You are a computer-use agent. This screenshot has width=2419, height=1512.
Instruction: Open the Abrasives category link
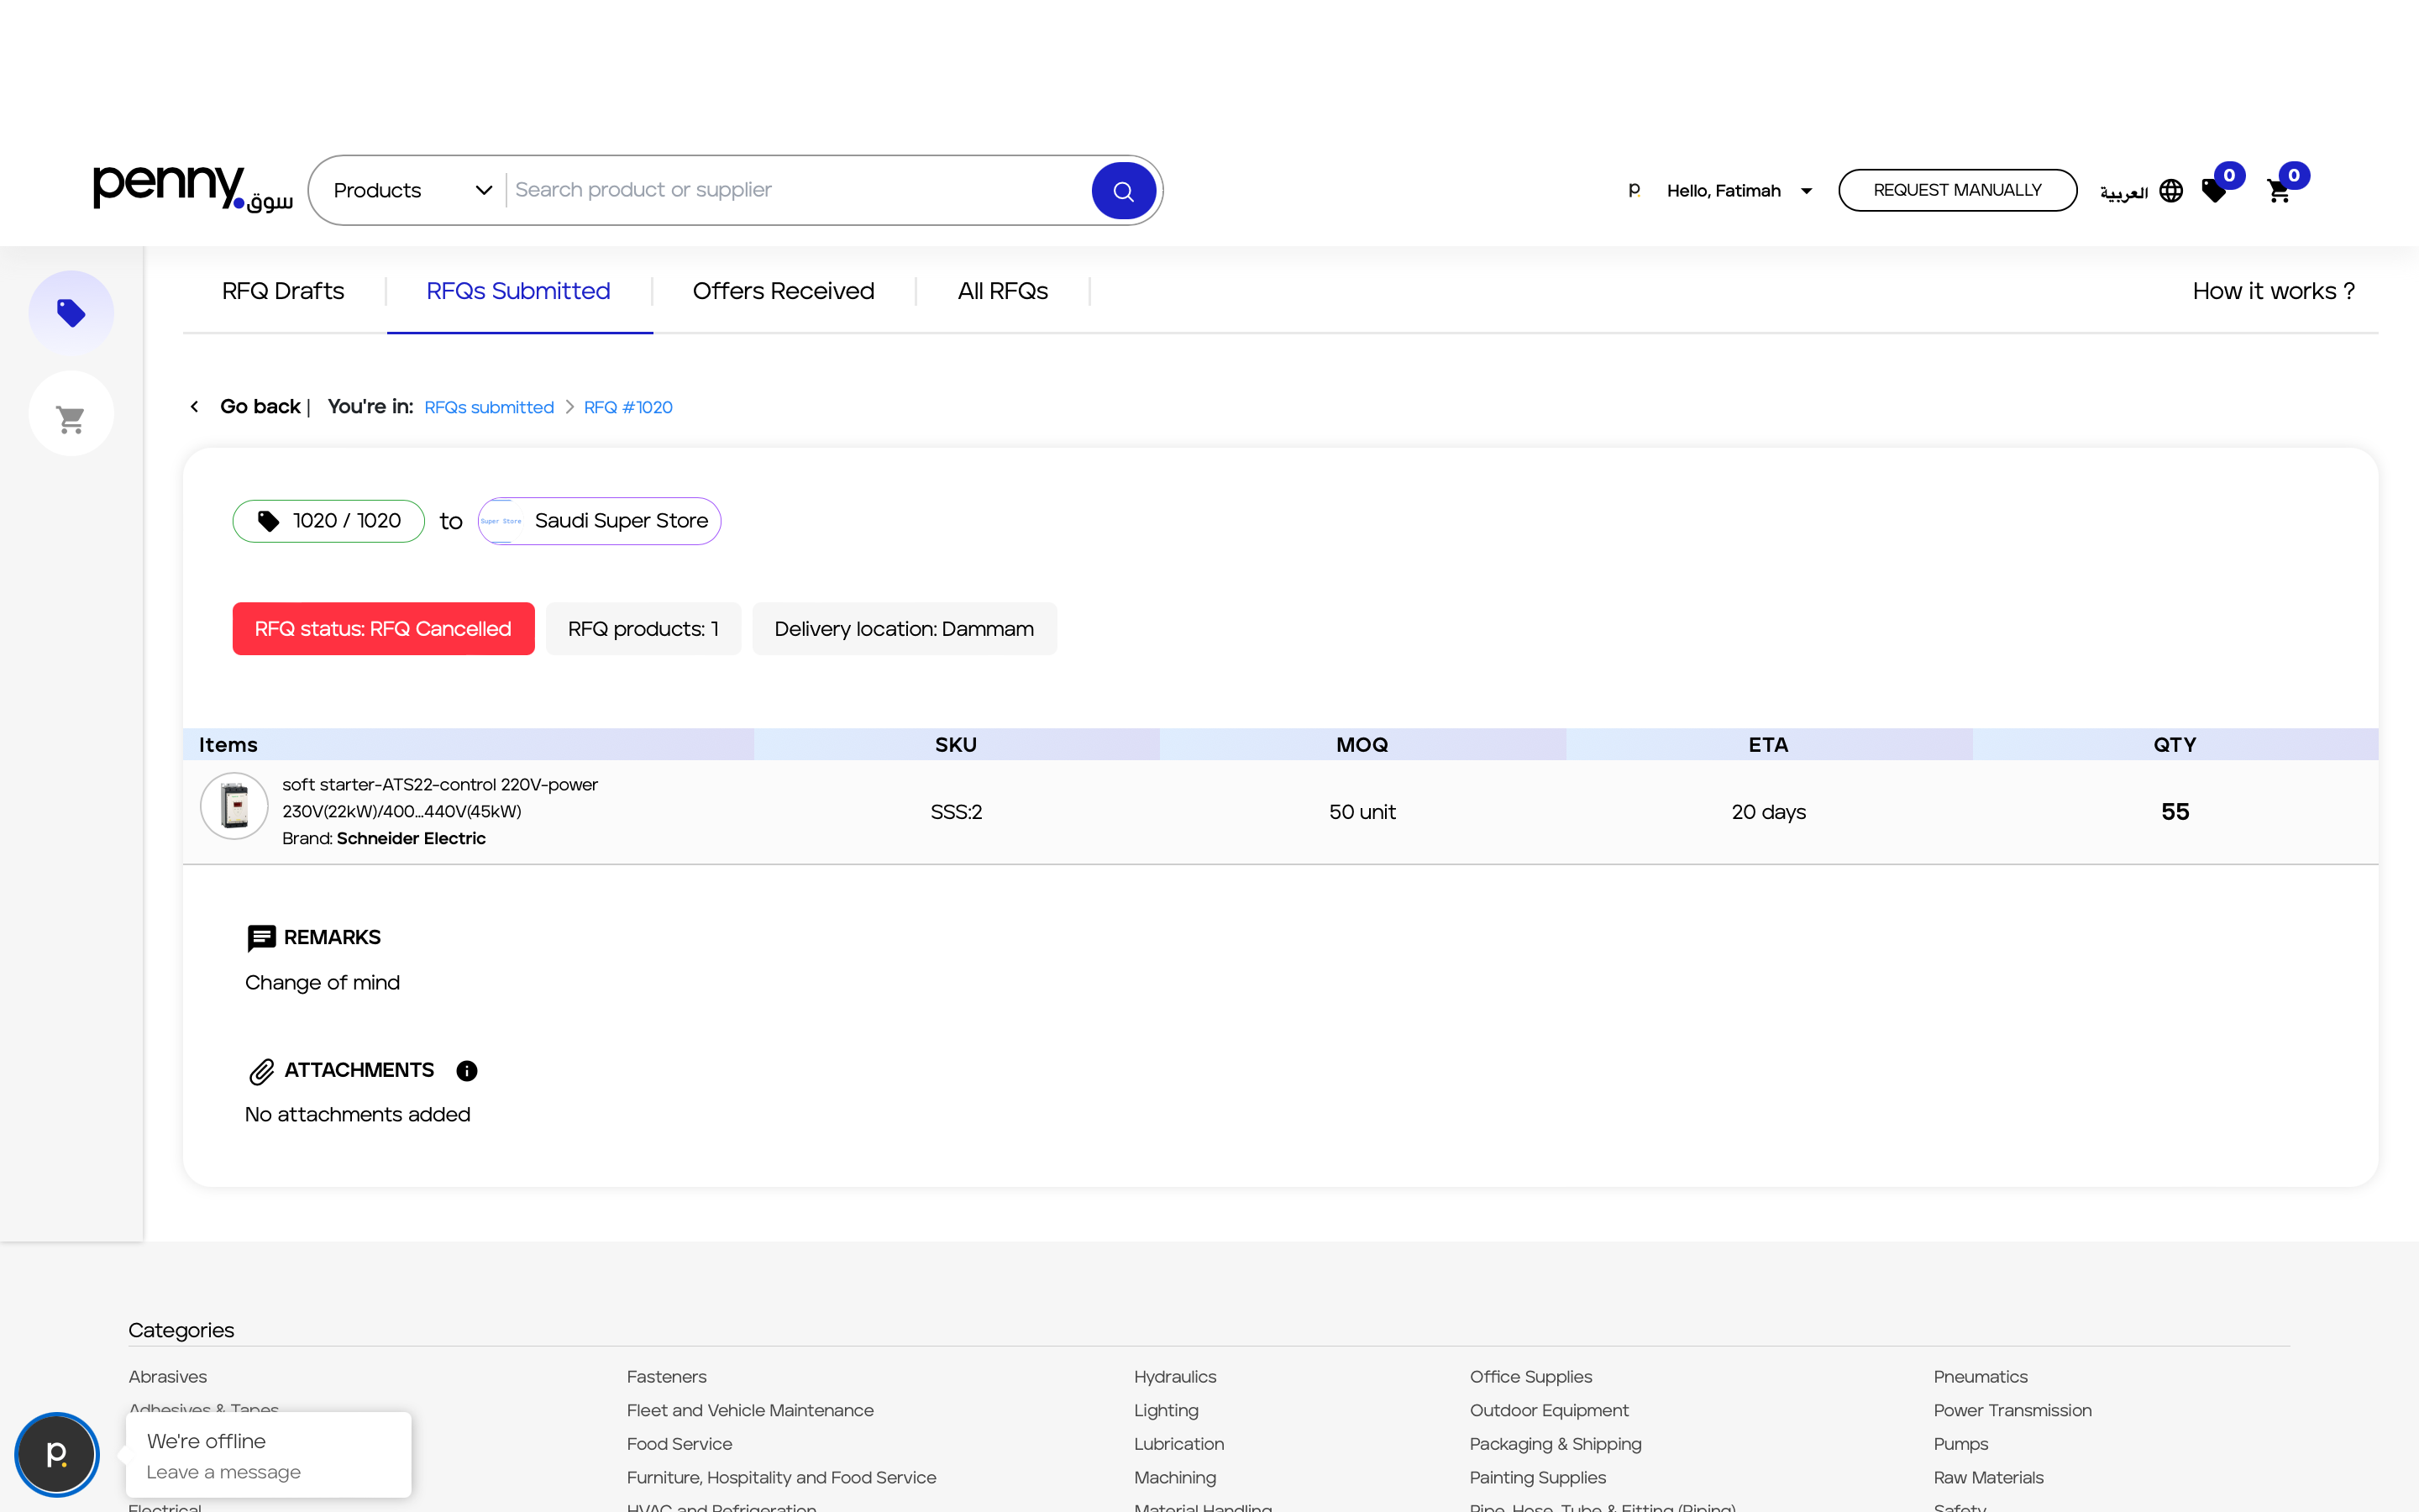[168, 1377]
